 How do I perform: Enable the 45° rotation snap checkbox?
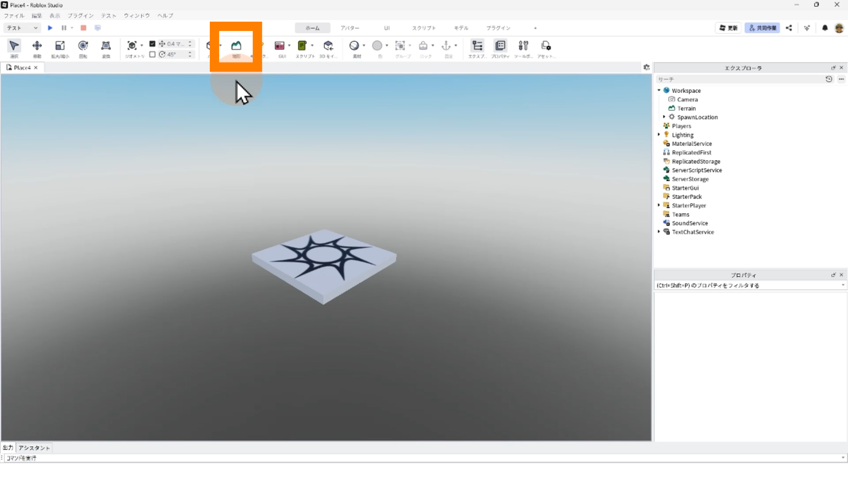[152, 54]
